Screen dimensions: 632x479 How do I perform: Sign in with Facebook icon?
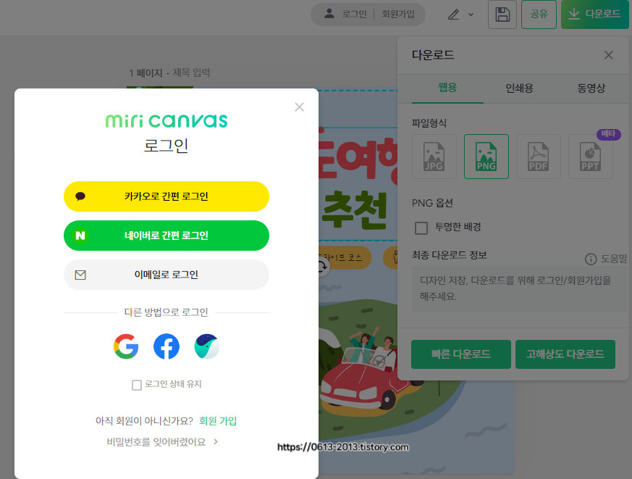[x=167, y=346]
